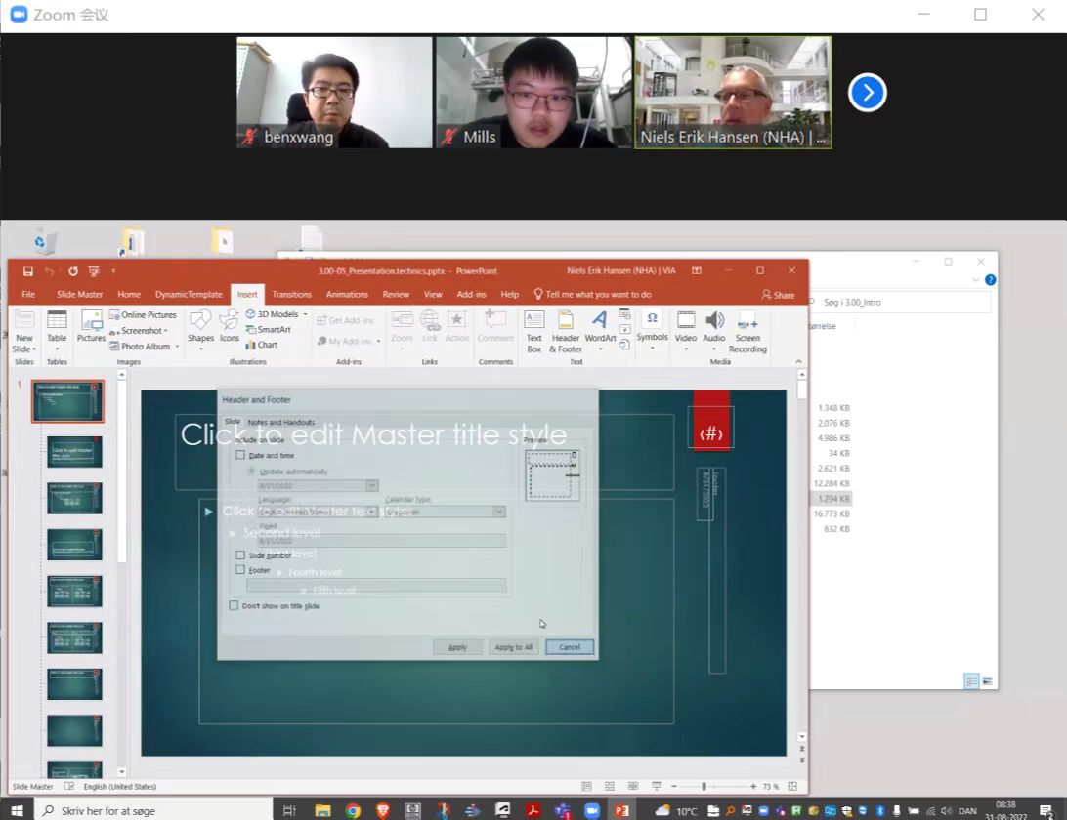The image size is (1067, 820).
Task: Open the DynamicTemplate tab
Action: (x=189, y=295)
